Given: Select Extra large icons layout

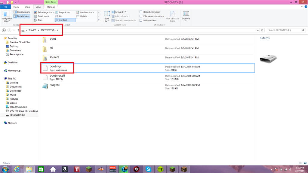Looking at the screenshot, I should click(44, 12).
